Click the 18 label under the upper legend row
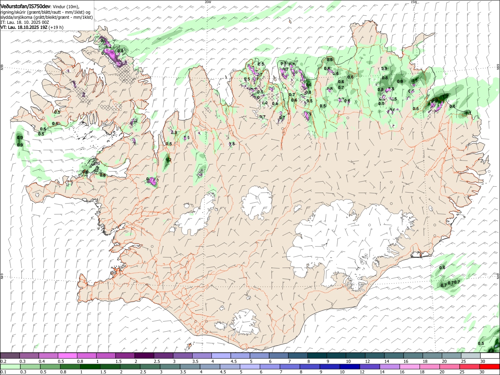500x375 pixels. click(425, 361)
